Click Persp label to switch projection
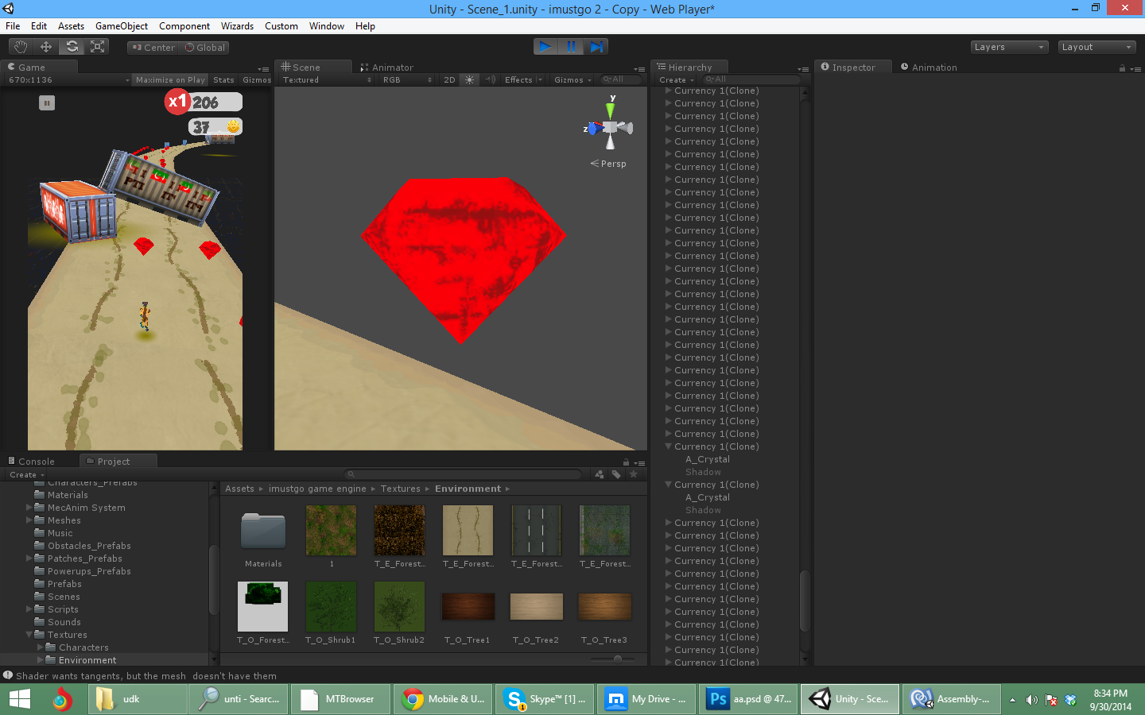This screenshot has width=1145, height=715. [608, 164]
